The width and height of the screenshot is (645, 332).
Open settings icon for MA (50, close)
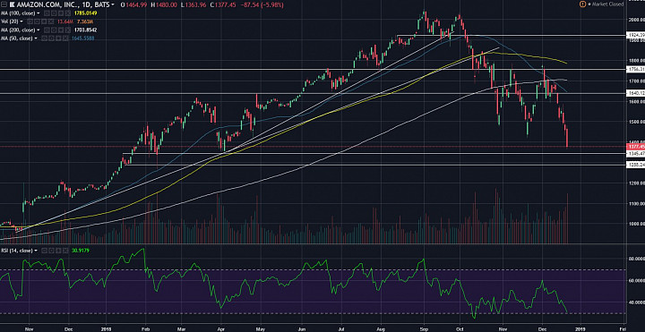[x=51, y=38]
